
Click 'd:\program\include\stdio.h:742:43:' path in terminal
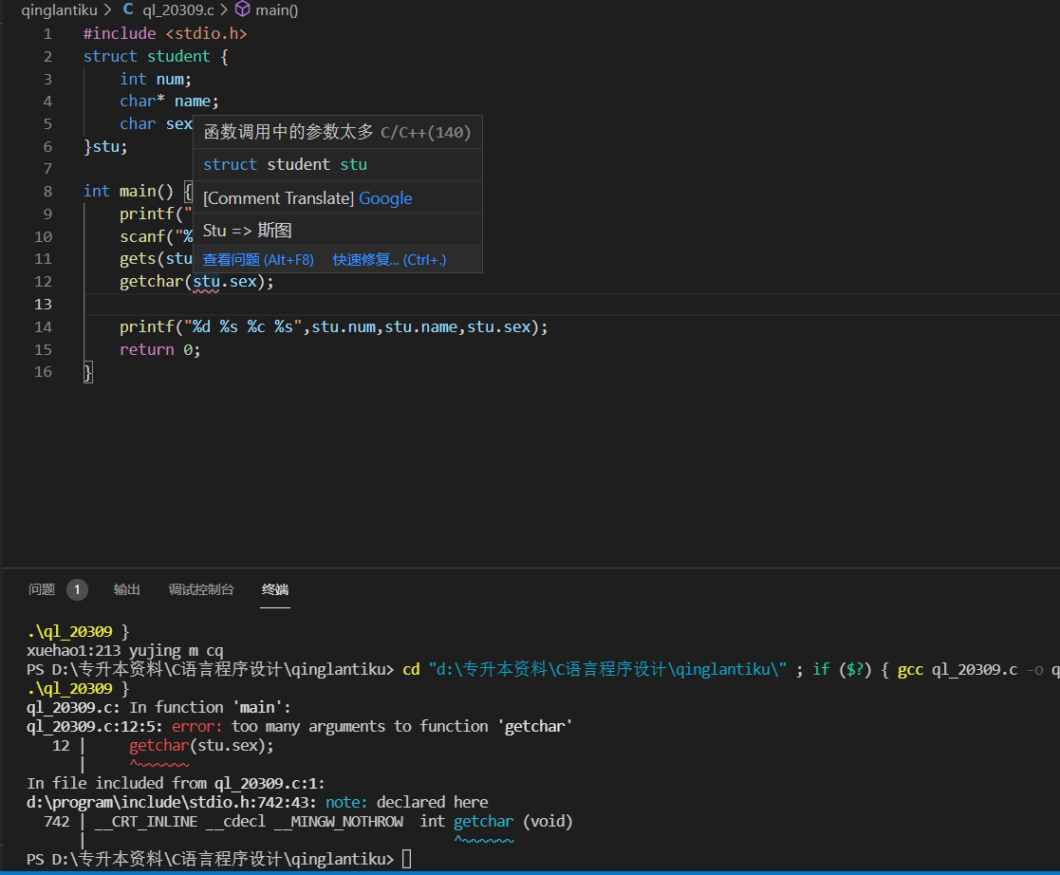[171, 802]
